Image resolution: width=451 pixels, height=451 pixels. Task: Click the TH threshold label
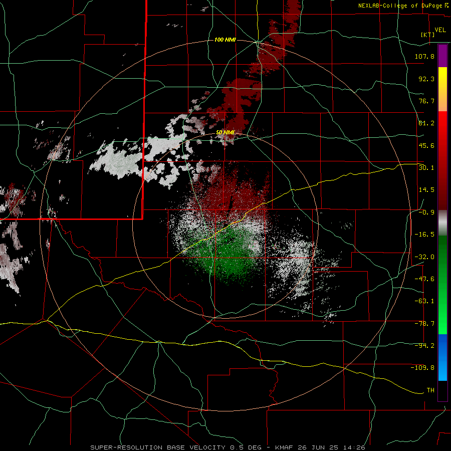(x=430, y=390)
